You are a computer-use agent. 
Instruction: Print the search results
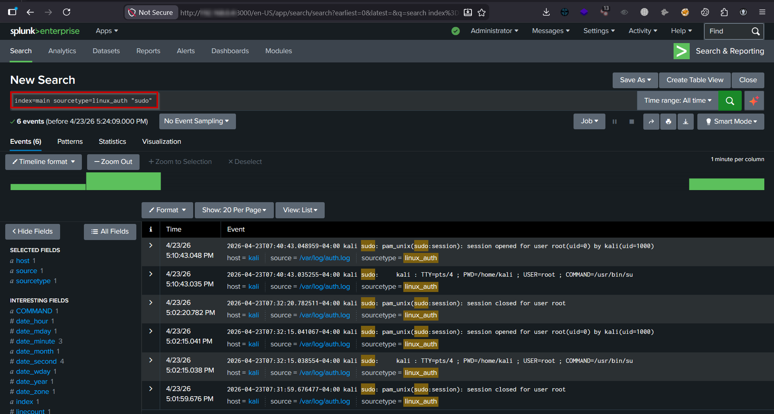668,122
